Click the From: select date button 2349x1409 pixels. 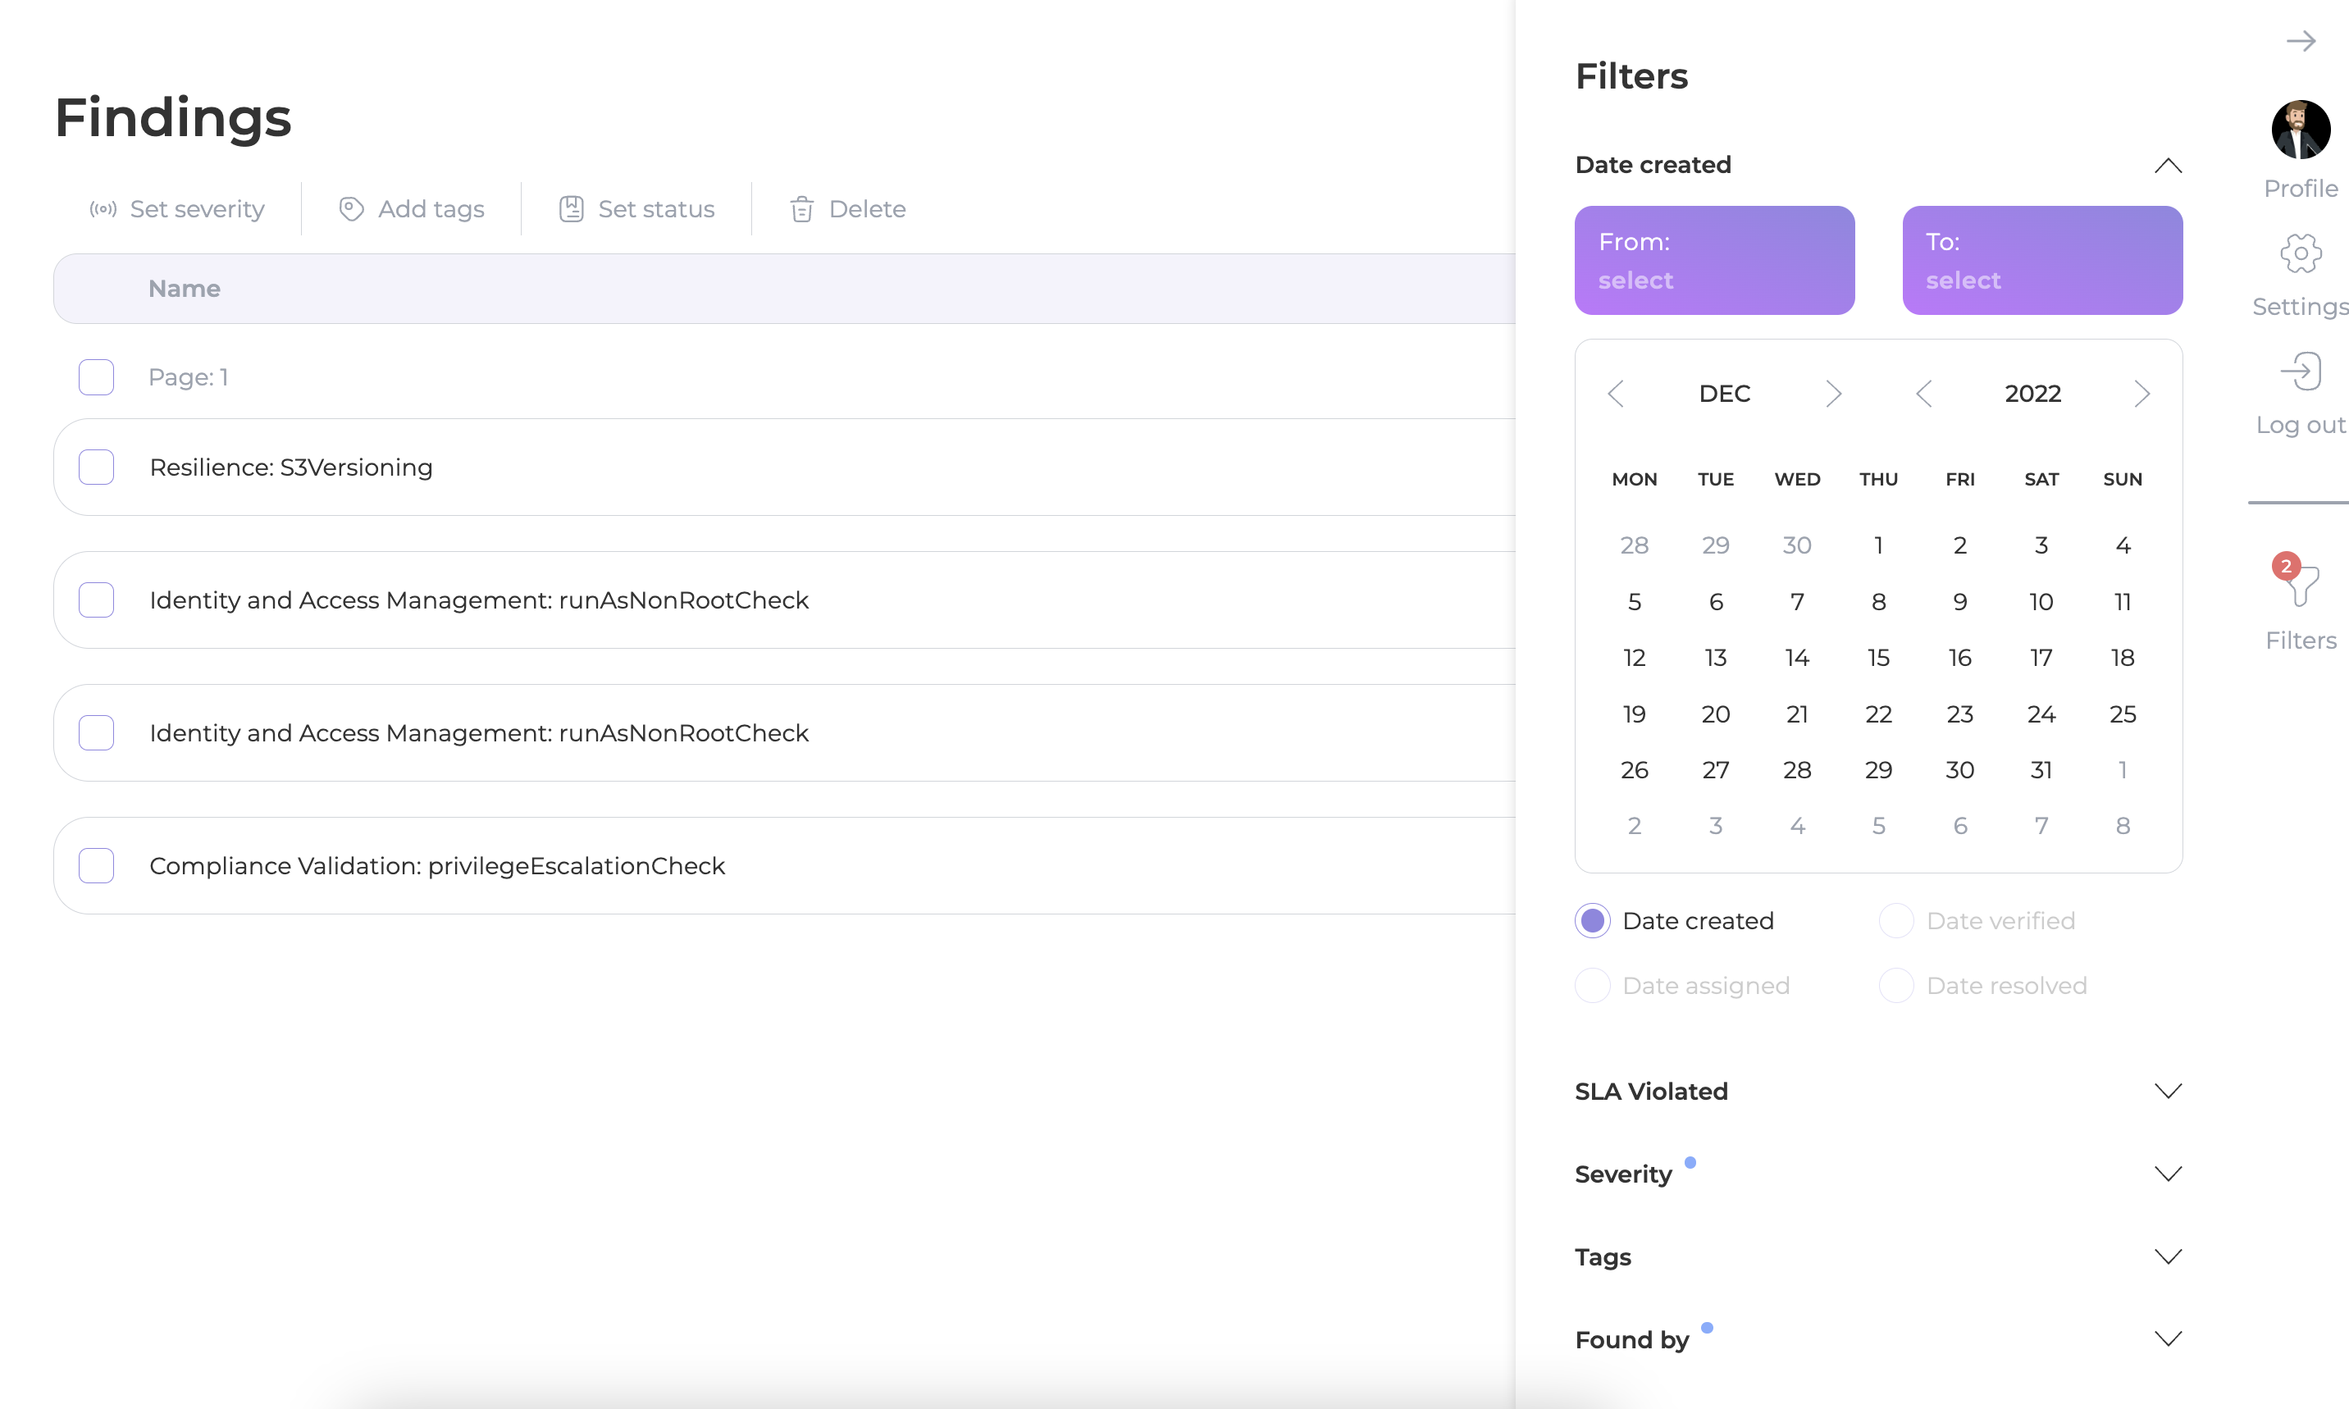coord(1714,260)
